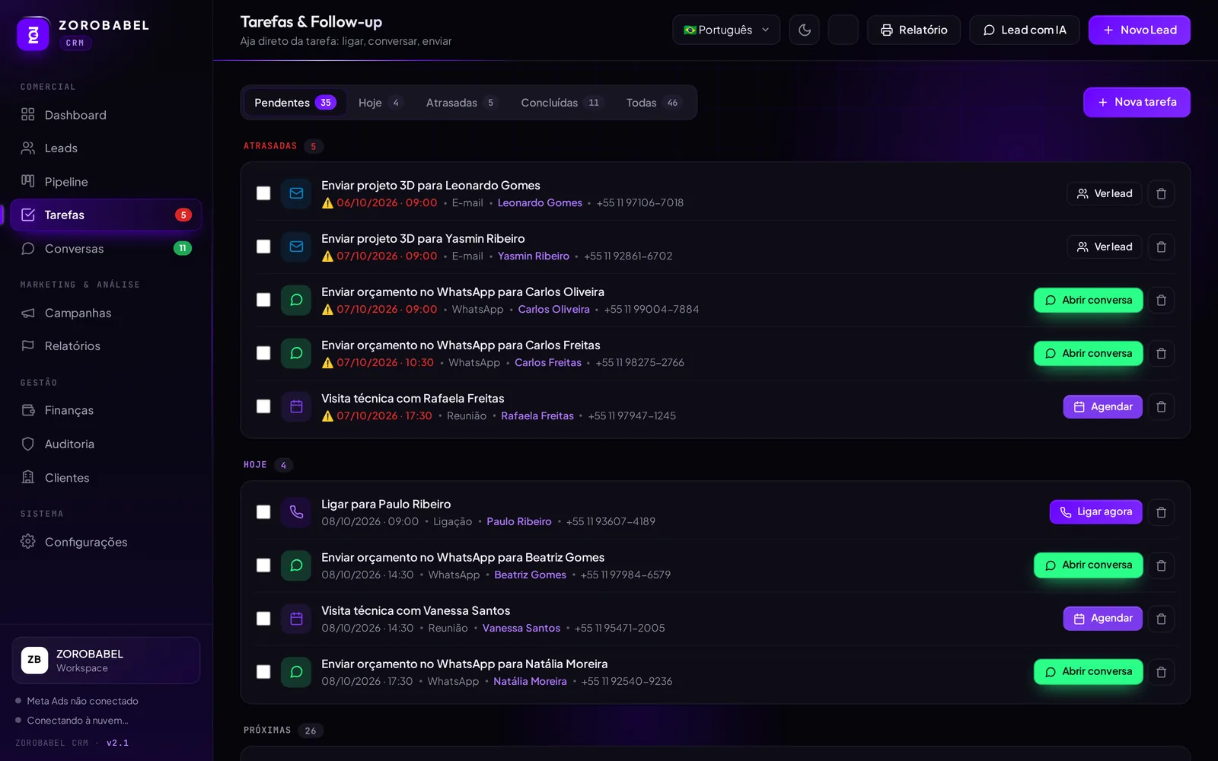Toggle dark mode with the moon icon
Screen dimensions: 1218x761
(x=805, y=30)
